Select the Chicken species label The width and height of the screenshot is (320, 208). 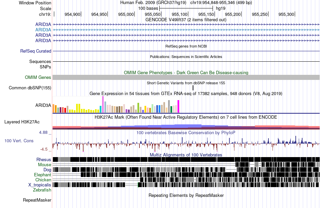tap(43, 180)
